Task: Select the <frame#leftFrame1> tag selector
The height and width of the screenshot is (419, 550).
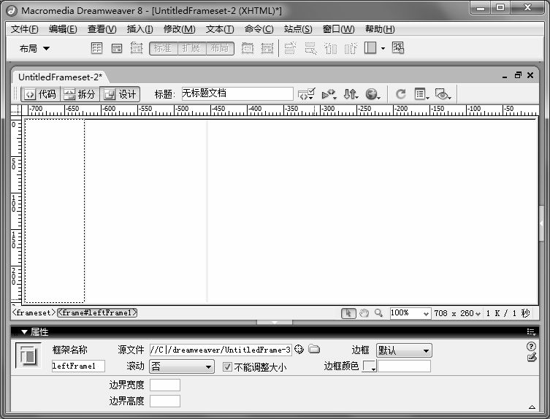Action: (x=97, y=312)
